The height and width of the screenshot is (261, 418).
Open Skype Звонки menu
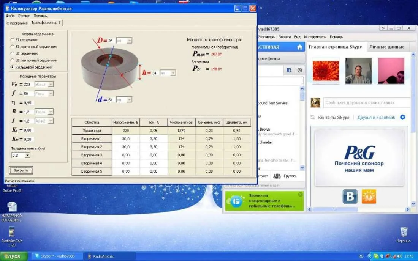(x=285, y=37)
